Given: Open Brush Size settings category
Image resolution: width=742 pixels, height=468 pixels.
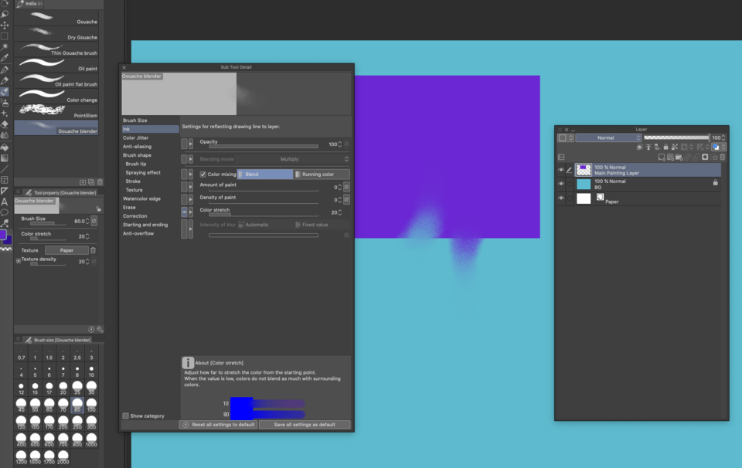Looking at the screenshot, I should [134, 120].
